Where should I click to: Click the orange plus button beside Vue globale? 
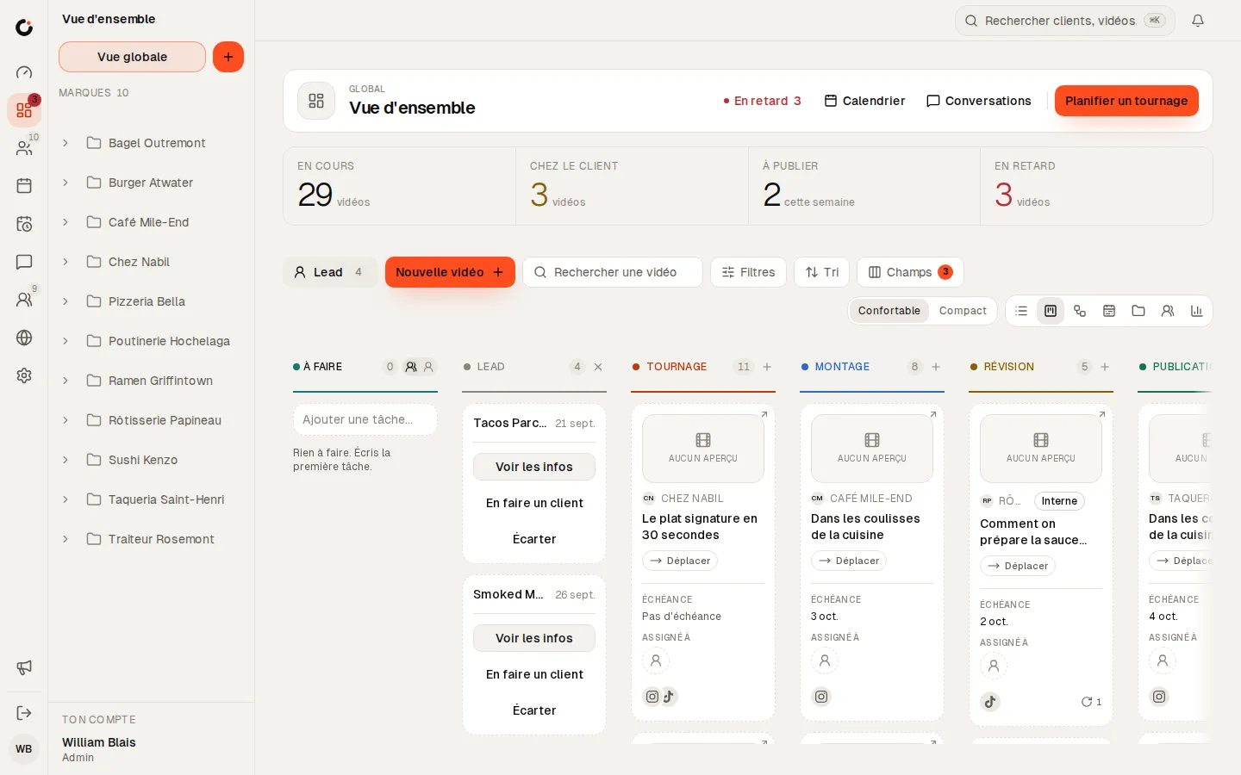coord(228,57)
